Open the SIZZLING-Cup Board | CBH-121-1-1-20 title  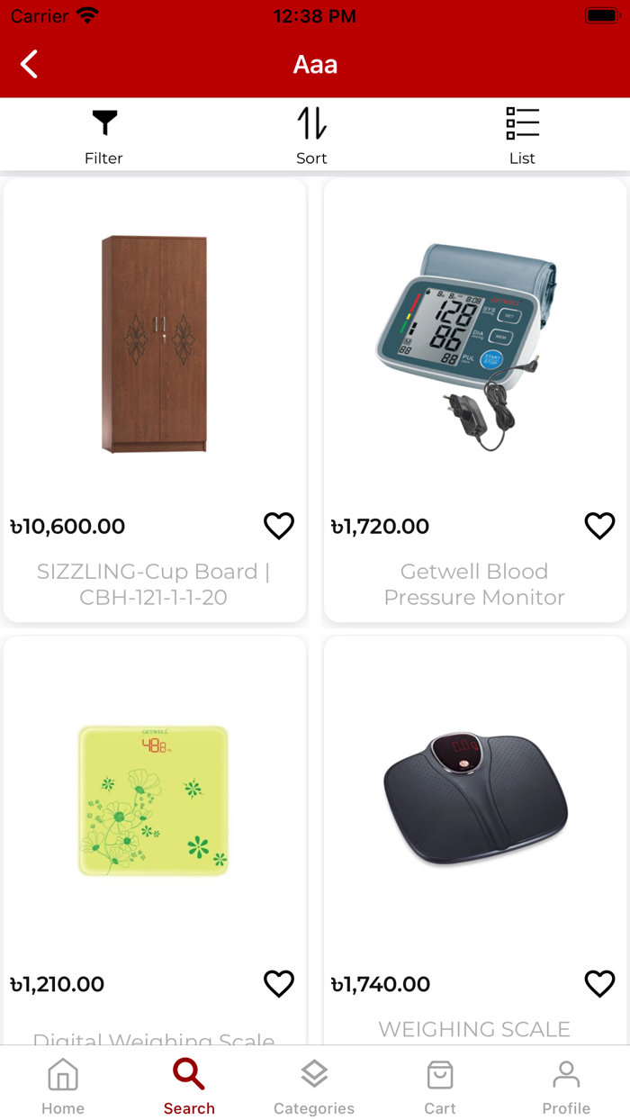154,584
